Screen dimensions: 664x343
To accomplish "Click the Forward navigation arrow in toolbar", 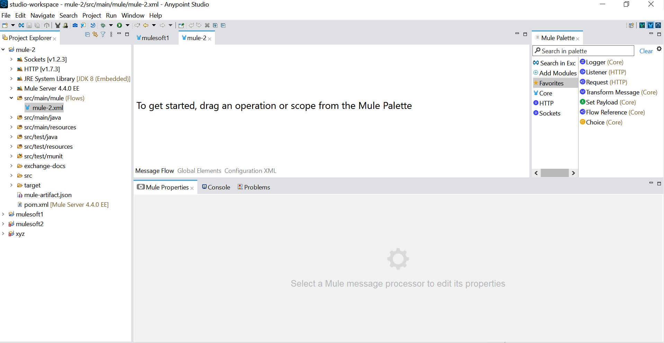I will pos(162,25).
